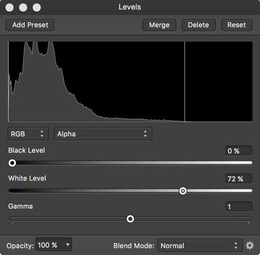Viewport: 260px width, 255px height.
Task: Delete the Levels adjustment
Action: [x=199, y=25]
